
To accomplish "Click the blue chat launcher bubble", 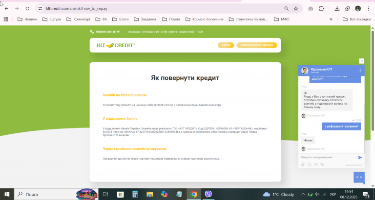I will 359,178.
